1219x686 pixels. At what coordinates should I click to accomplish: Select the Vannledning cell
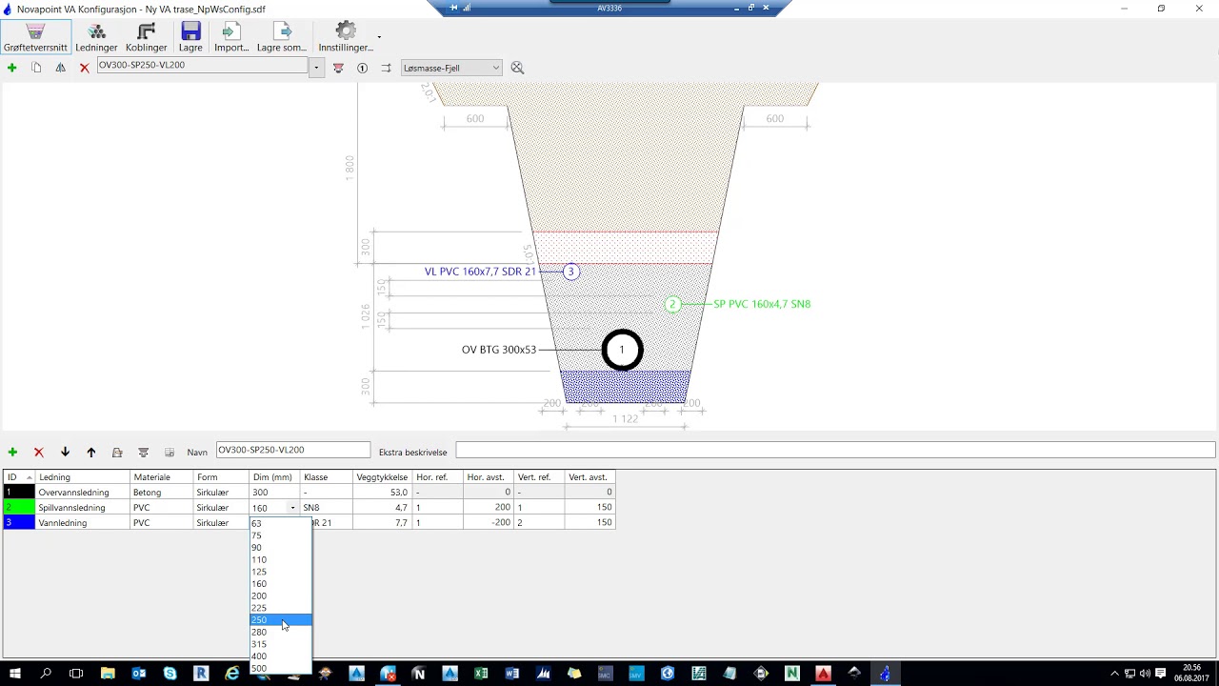point(83,523)
